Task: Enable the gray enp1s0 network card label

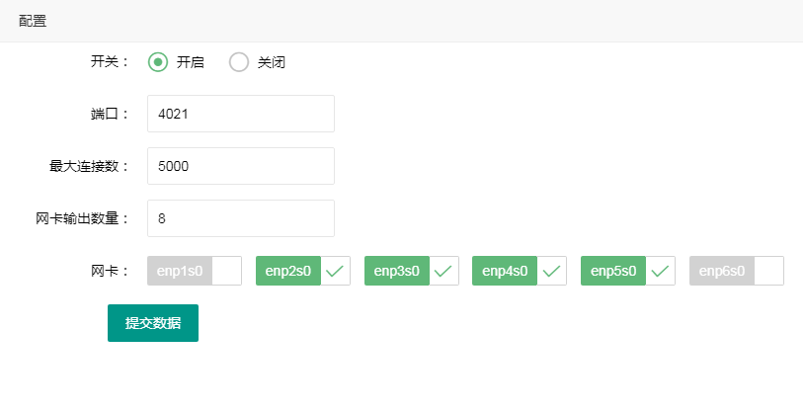Action: tap(180, 271)
